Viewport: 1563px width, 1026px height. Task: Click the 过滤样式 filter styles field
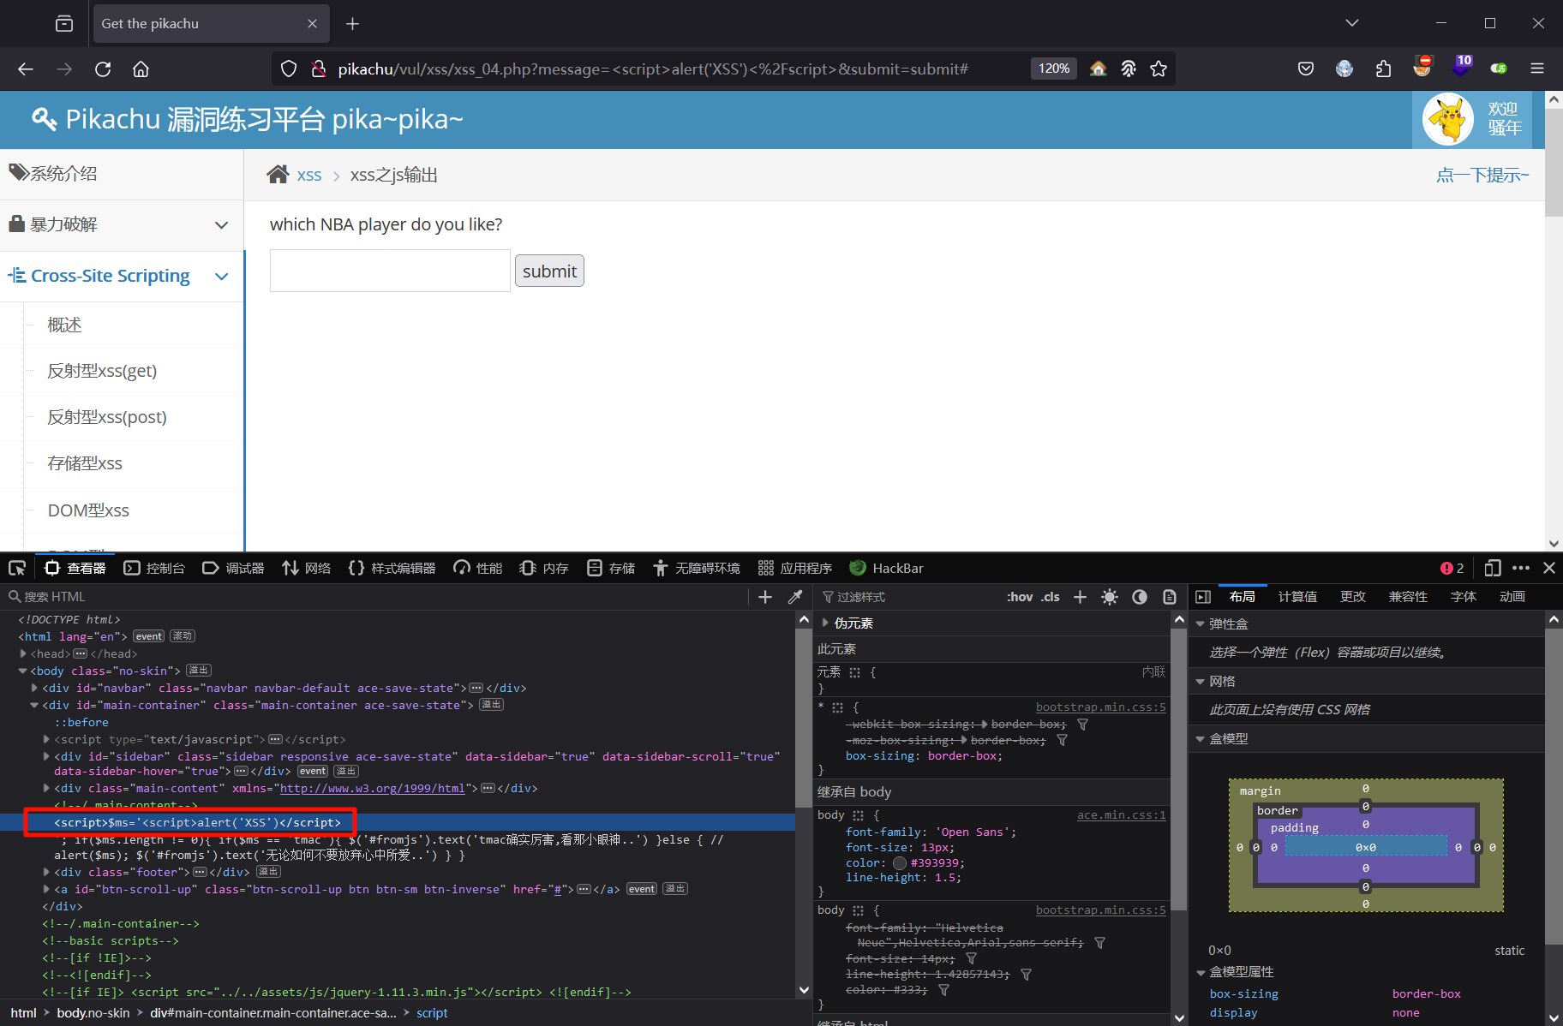pyautogui.click(x=908, y=597)
